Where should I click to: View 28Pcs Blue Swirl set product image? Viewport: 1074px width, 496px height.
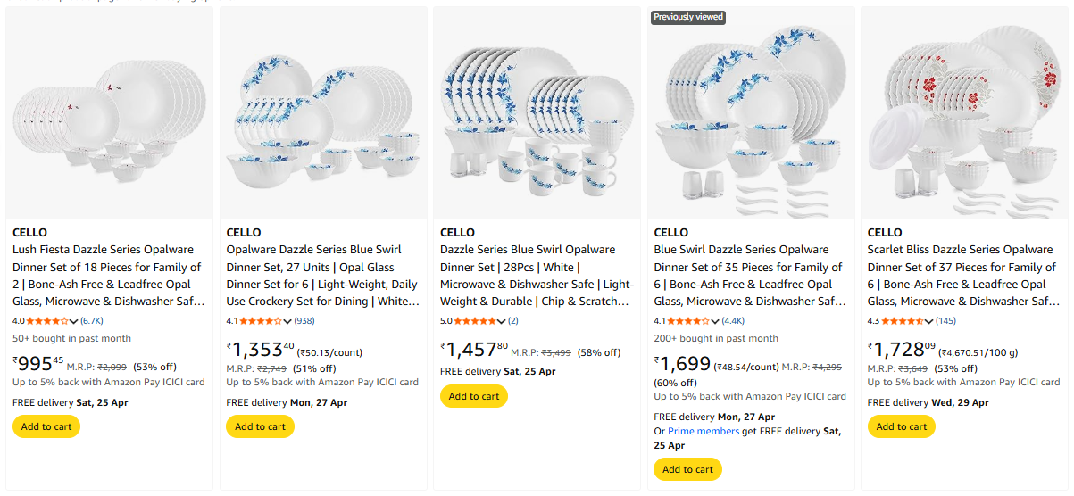click(537, 113)
